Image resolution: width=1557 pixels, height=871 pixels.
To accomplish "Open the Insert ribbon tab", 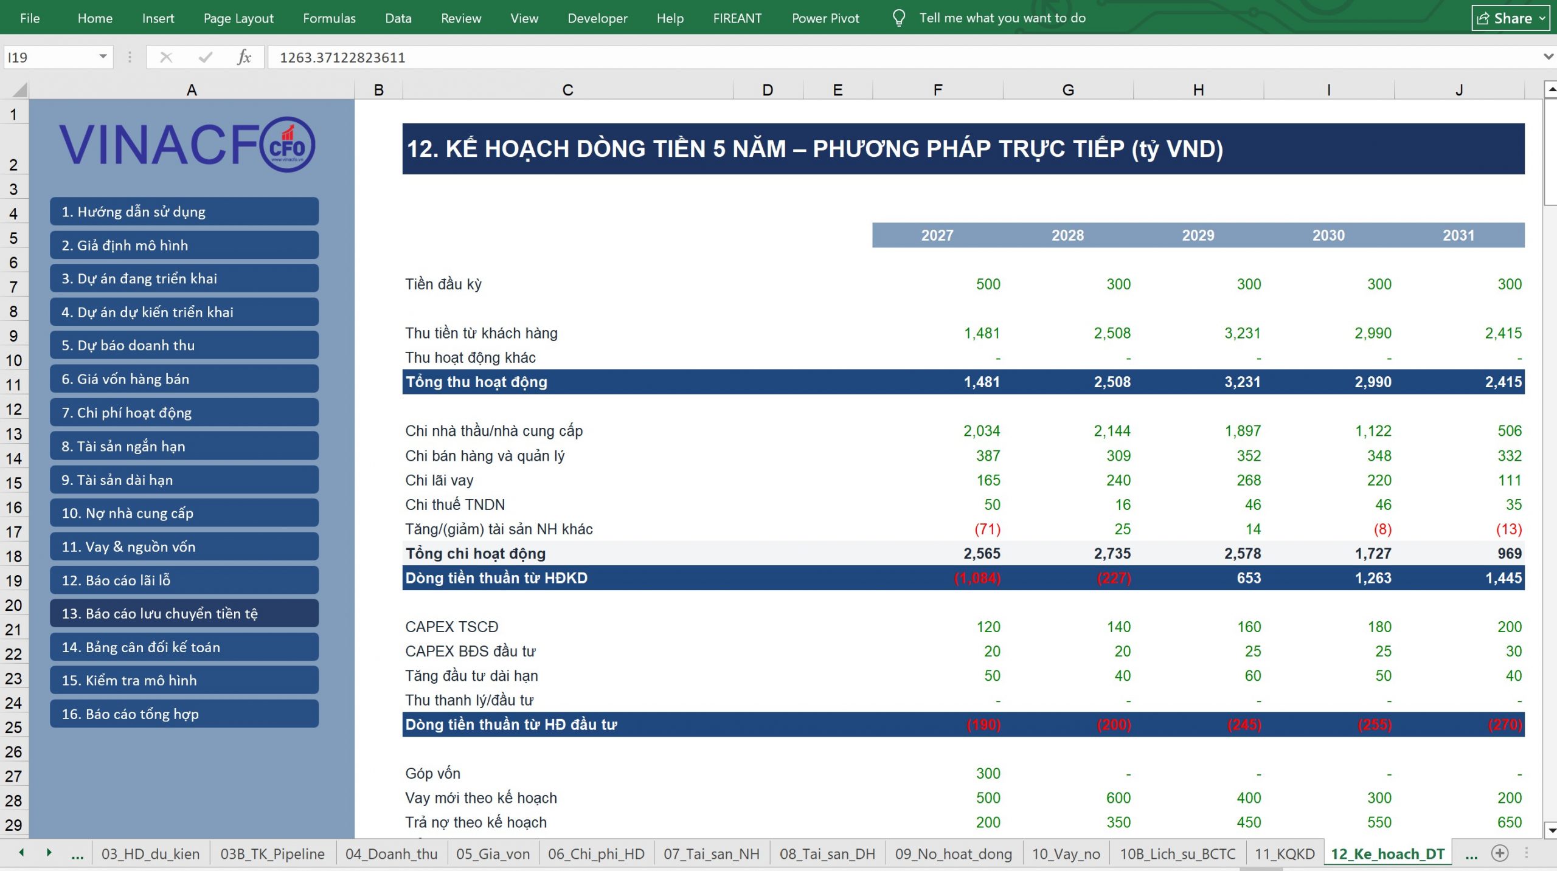I will (158, 18).
